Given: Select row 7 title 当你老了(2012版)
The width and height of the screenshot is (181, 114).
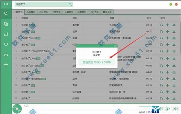Looking at the screenshot, I should (x=30, y=66).
